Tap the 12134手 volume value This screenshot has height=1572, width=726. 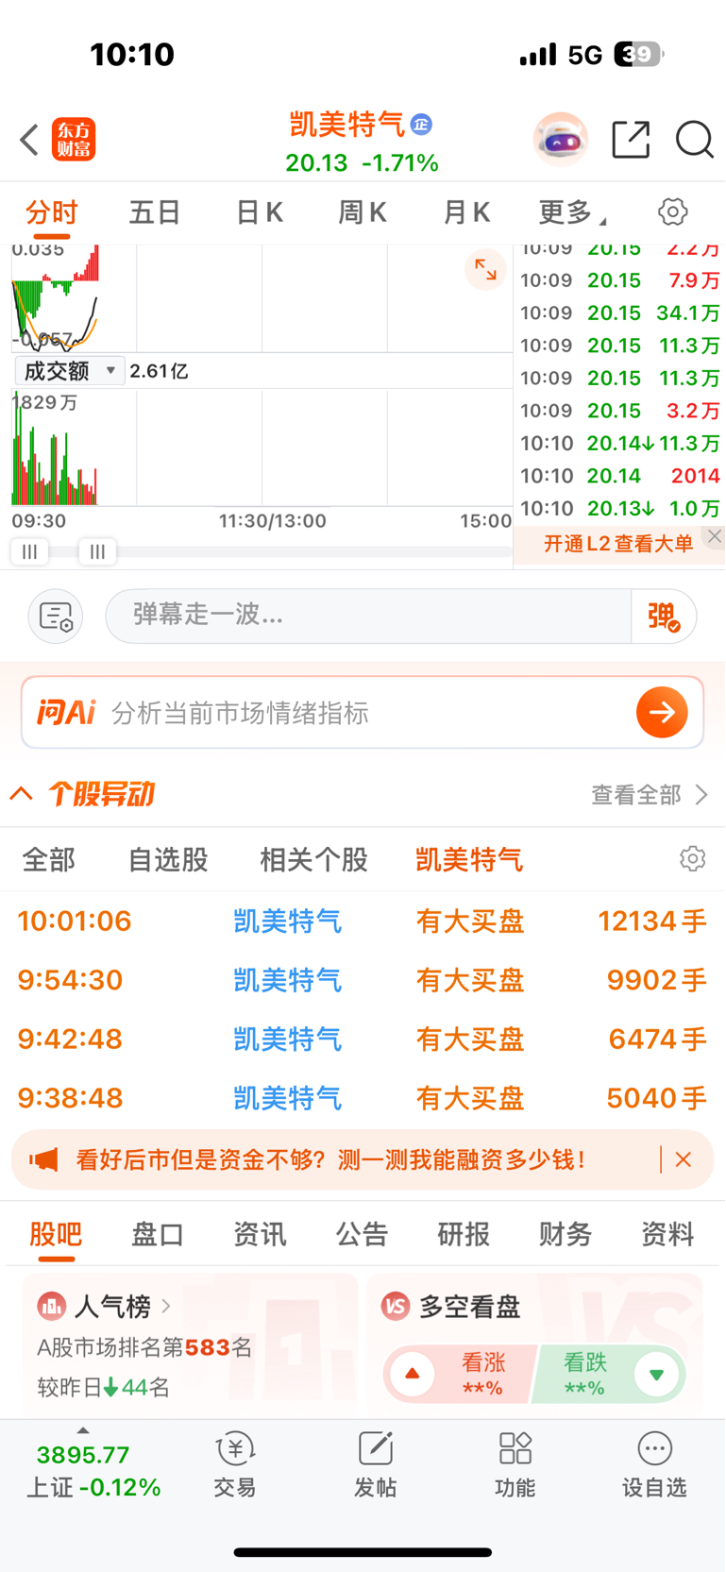tap(652, 921)
